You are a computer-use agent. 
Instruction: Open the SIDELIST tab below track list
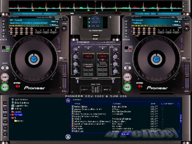125,134
